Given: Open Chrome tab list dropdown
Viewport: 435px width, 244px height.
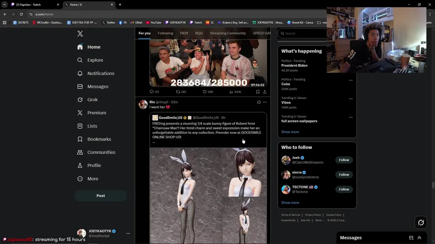Looking at the screenshot, I should [4, 4].
